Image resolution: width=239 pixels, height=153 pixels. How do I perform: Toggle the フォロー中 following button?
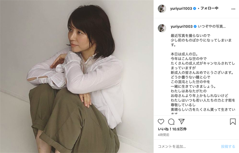pos(209,8)
